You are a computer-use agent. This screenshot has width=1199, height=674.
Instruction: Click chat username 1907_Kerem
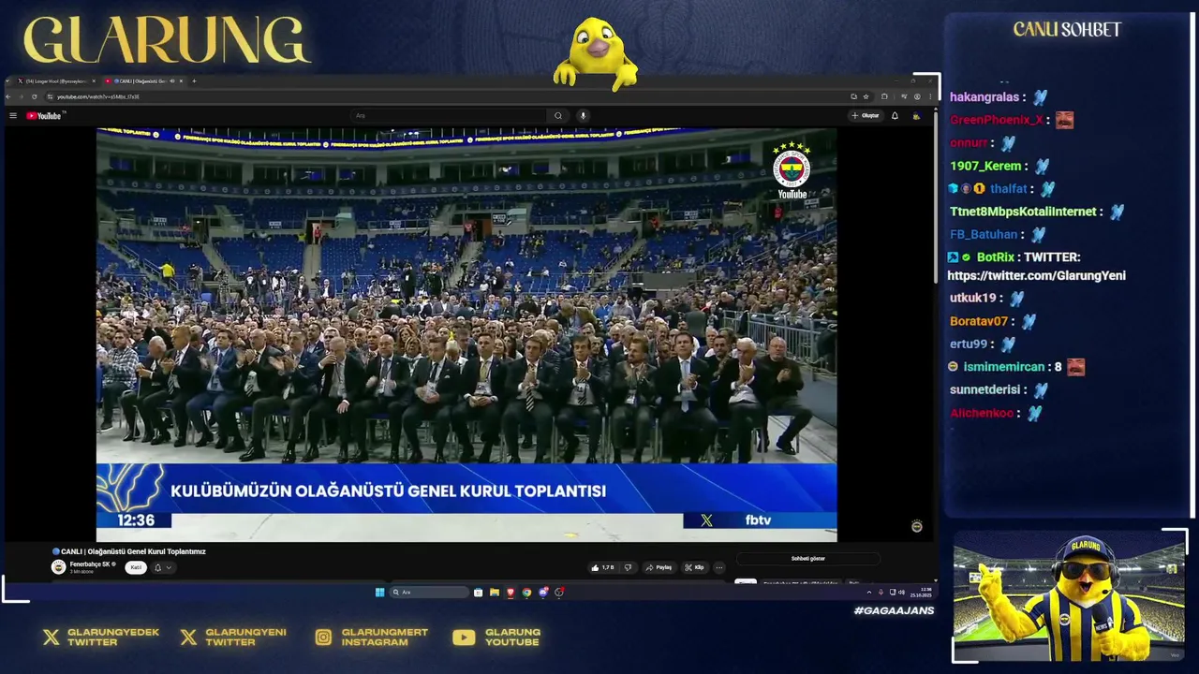(x=985, y=166)
